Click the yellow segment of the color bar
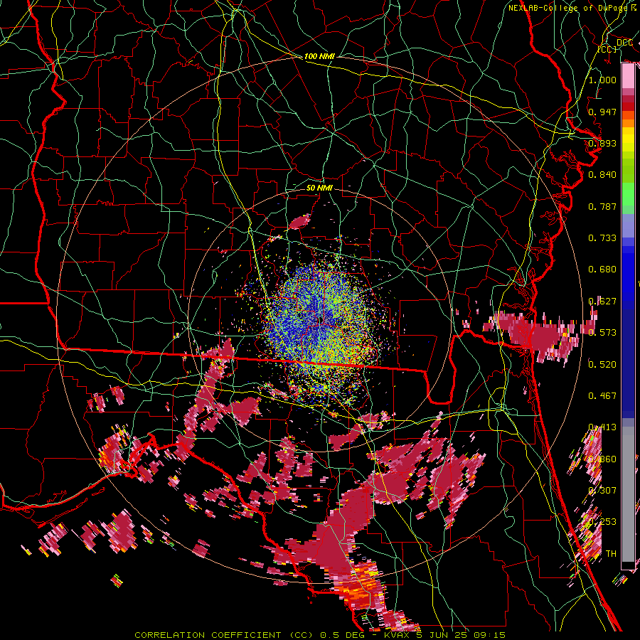The height and width of the screenshot is (640, 640). [628, 139]
